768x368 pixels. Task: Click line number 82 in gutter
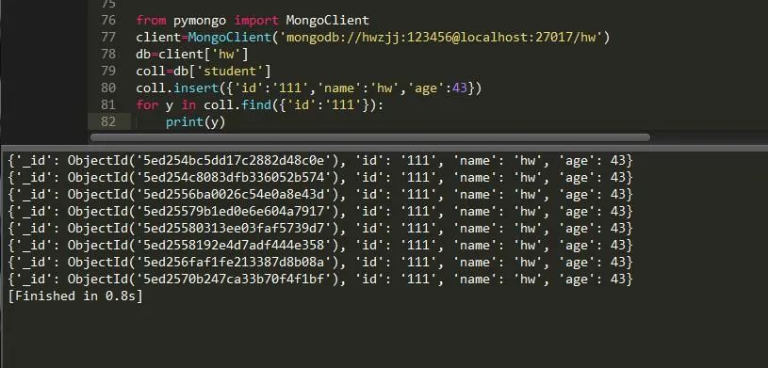tap(108, 121)
